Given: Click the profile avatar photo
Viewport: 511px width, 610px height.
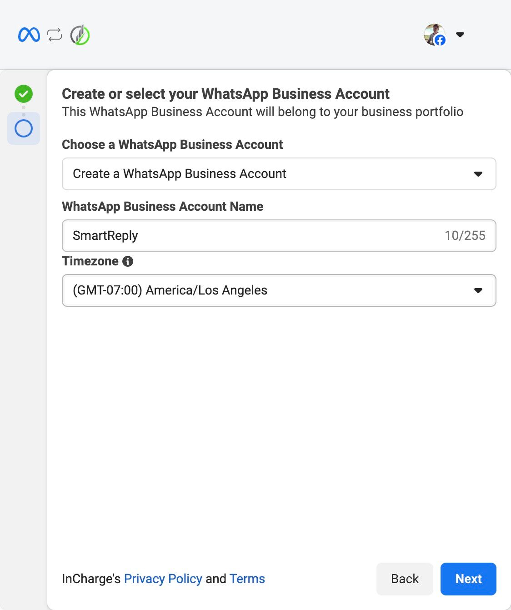Looking at the screenshot, I should [433, 33].
